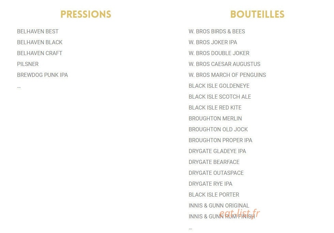The image size is (334, 233).
Task: Select BLACK ISLE RED KITE
Action: (x=215, y=107)
